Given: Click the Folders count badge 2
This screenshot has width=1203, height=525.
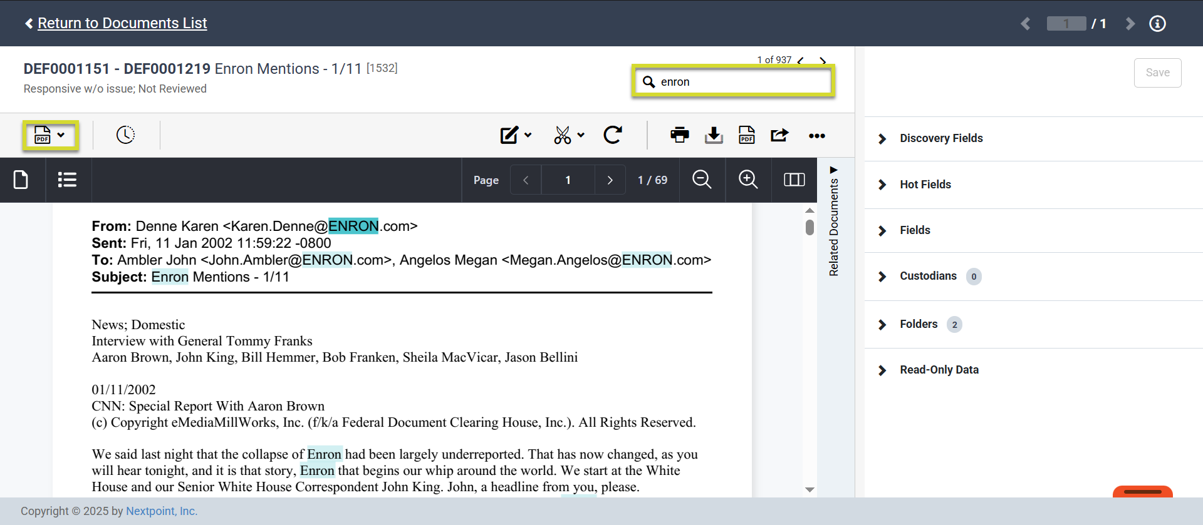Looking at the screenshot, I should pyautogui.click(x=954, y=324).
